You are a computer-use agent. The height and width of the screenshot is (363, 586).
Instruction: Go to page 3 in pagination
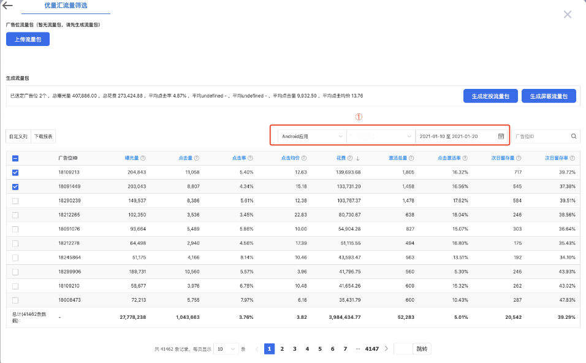pyautogui.click(x=294, y=349)
